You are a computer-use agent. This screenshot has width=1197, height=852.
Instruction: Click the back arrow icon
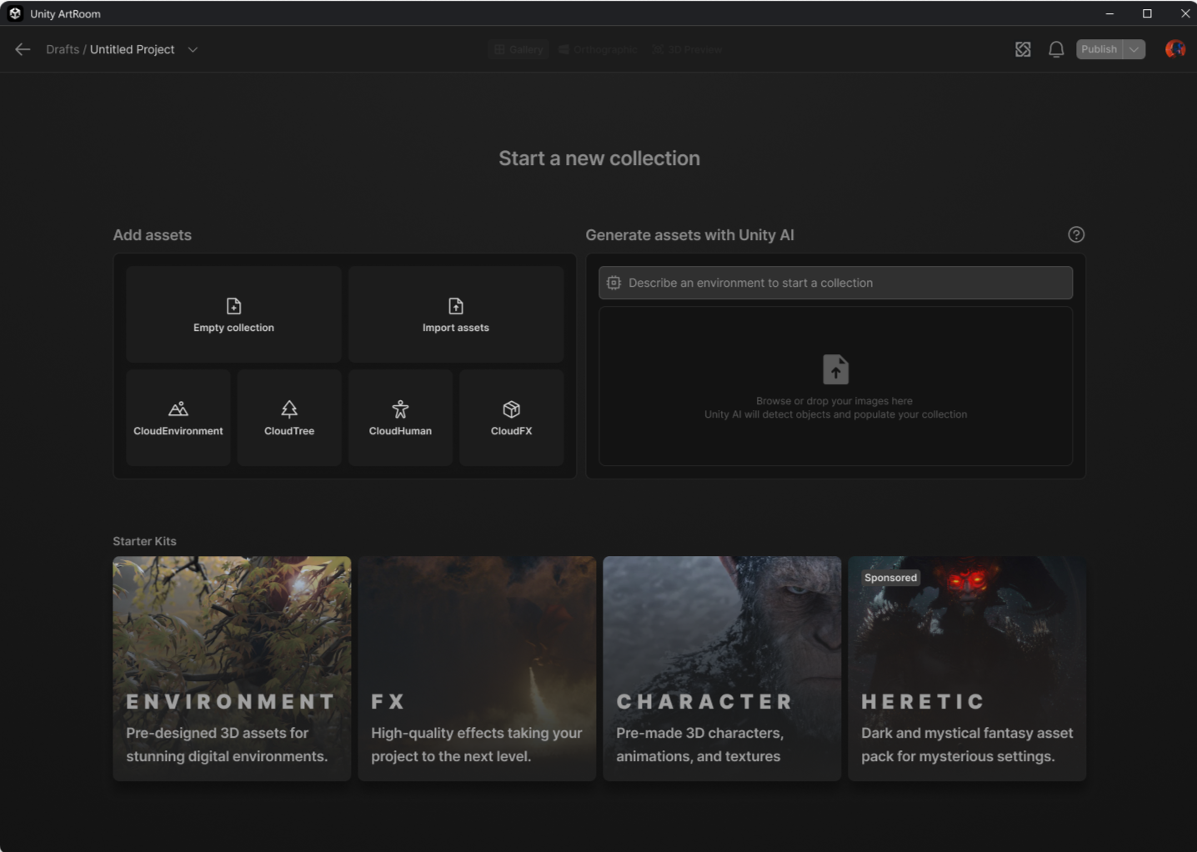tap(23, 50)
